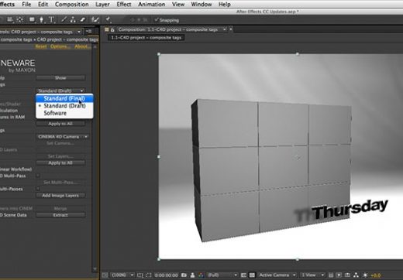Select the Unified Camera tool

[x=10, y=19]
